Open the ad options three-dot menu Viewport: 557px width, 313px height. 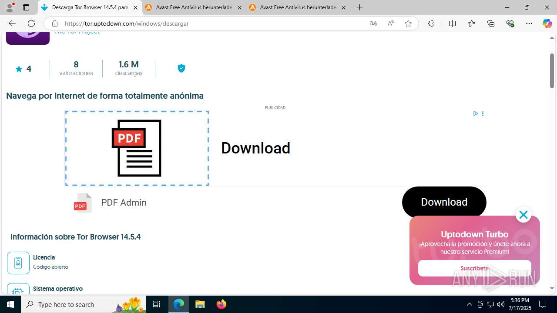point(483,113)
